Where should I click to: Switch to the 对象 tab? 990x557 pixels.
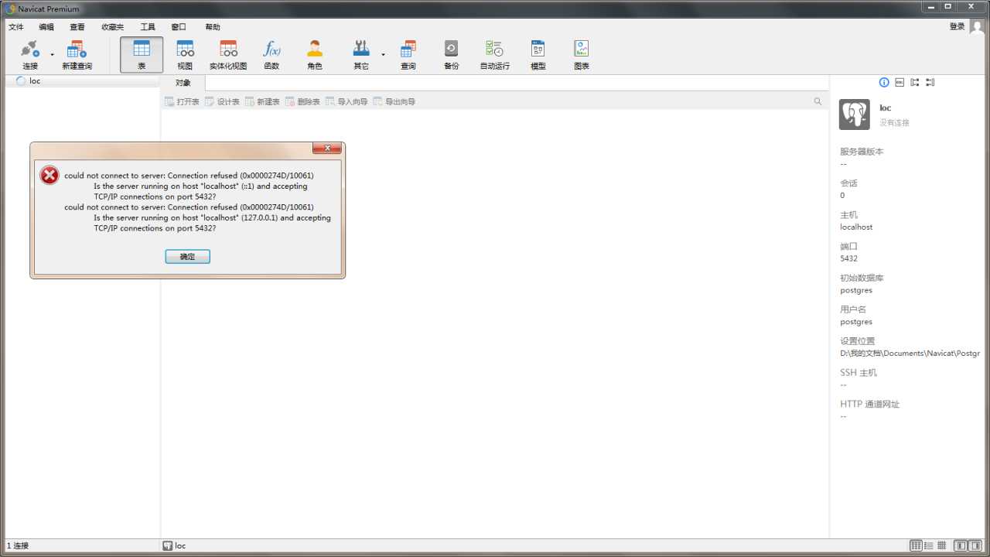click(x=183, y=83)
